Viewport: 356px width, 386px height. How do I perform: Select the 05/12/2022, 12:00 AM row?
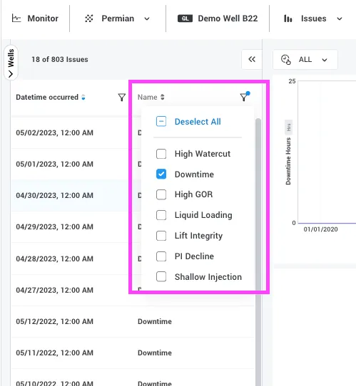point(133,321)
